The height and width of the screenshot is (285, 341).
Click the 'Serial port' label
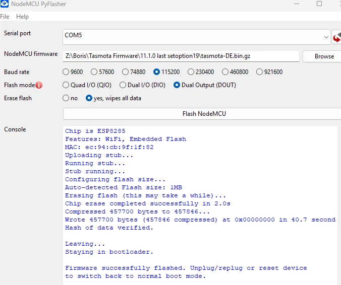(17, 33)
